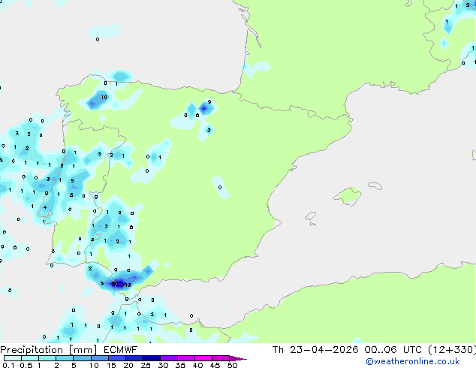This screenshot has width=476, height=368.
Task: Click the '0.1' label on the legend scale
Action: (x=8, y=365)
